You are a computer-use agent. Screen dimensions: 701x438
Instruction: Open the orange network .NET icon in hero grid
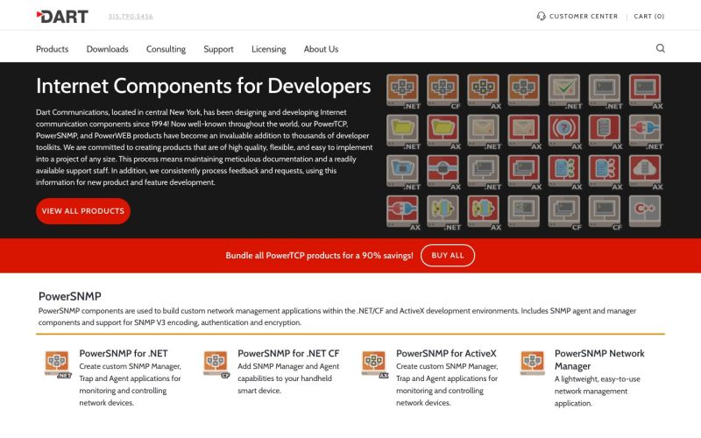point(403,90)
